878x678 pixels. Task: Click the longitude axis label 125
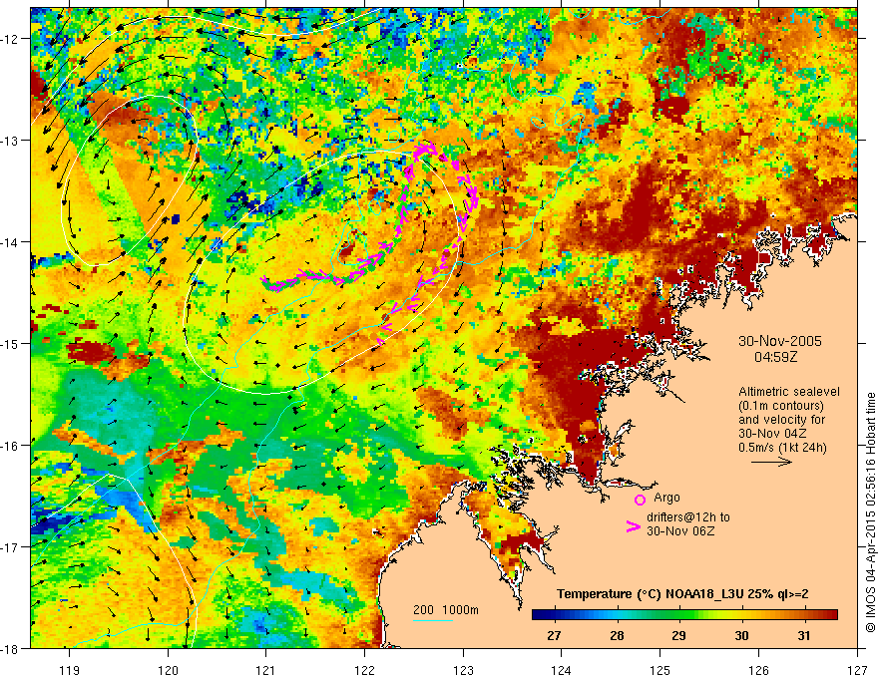[660, 670]
